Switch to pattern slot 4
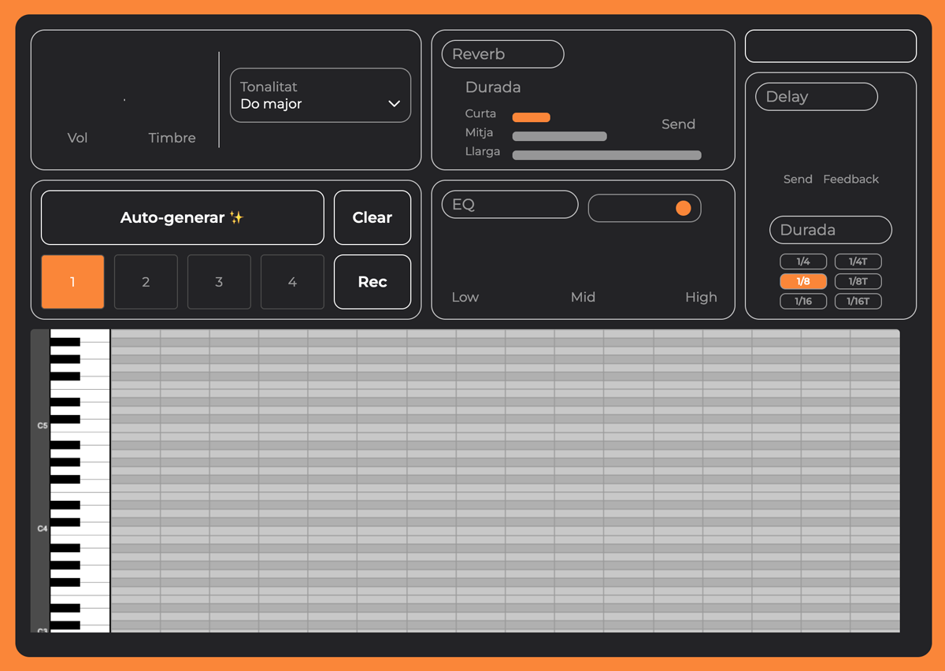This screenshot has width=945, height=671. coord(292,282)
